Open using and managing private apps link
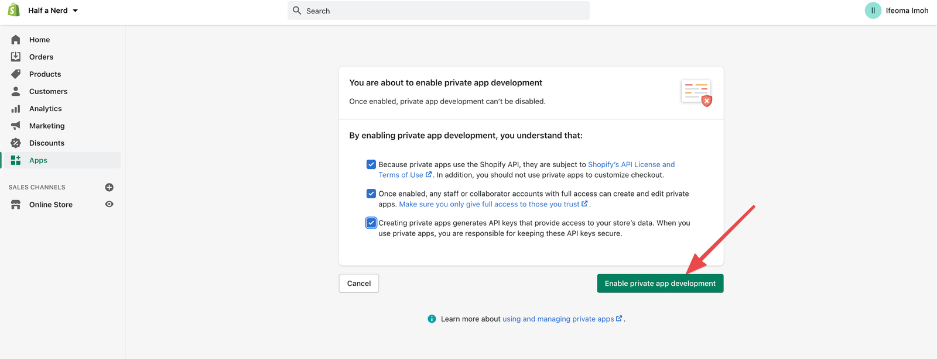937x359 pixels. click(562, 319)
